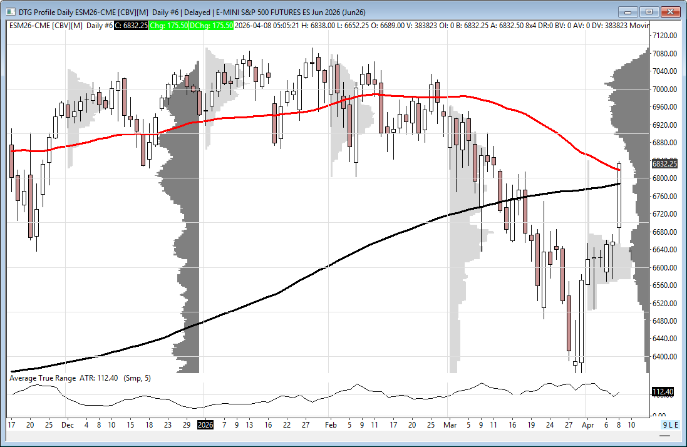Click the Mar label on the date axis
The image size is (687, 447).
click(449, 424)
